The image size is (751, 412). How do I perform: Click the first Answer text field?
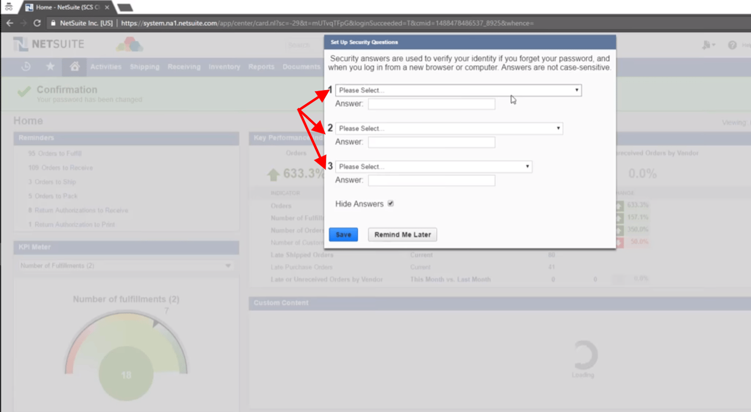(x=431, y=104)
